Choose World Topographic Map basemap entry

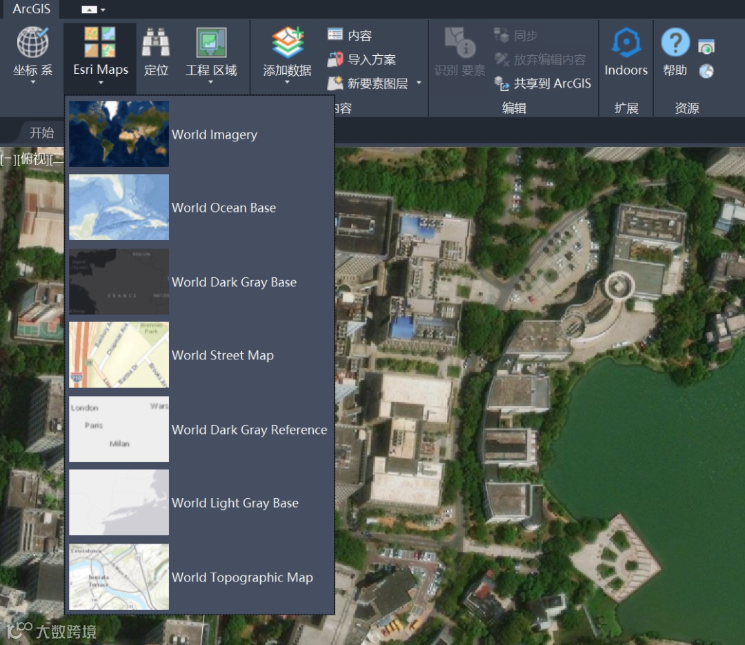[x=199, y=577]
